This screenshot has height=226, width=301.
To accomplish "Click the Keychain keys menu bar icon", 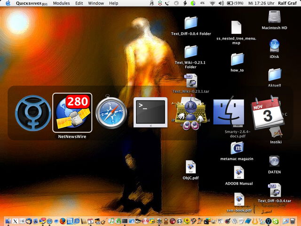I will point(152,3).
